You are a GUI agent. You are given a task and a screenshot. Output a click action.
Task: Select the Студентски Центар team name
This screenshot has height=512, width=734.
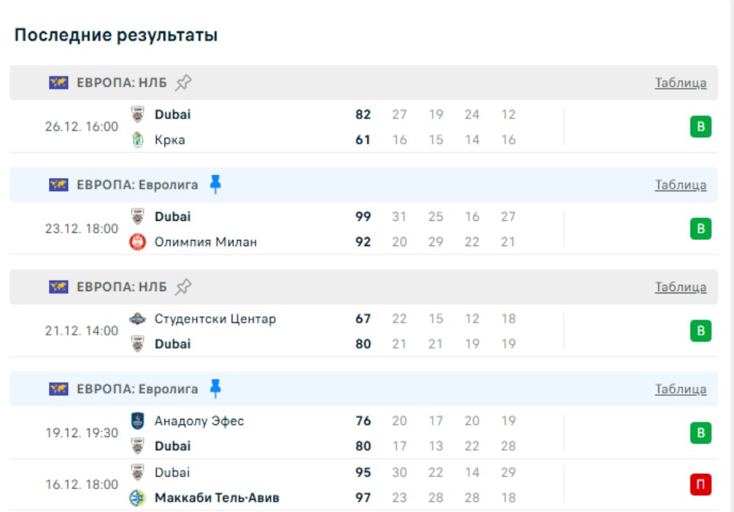215,319
